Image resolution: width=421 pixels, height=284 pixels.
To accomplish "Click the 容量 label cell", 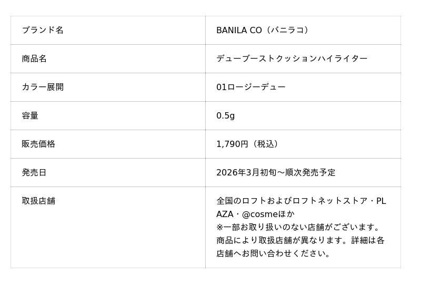I will point(30,115).
